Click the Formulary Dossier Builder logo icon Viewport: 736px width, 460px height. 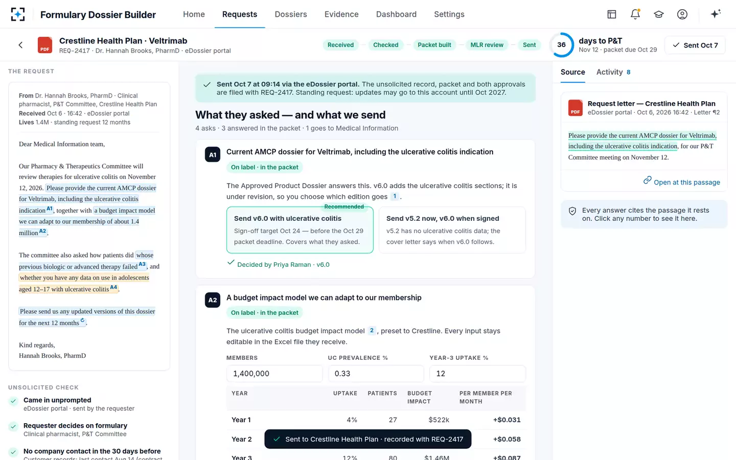tap(18, 14)
